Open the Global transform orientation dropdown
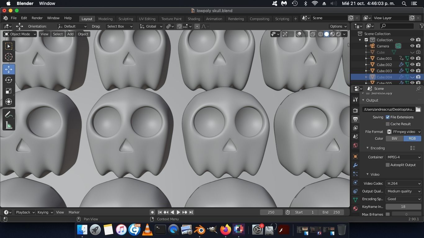Image resolution: width=424 pixels, height=238 pixels. click(151, 26)
